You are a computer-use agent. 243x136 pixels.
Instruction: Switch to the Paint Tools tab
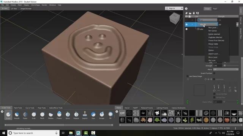coord(18,108)
